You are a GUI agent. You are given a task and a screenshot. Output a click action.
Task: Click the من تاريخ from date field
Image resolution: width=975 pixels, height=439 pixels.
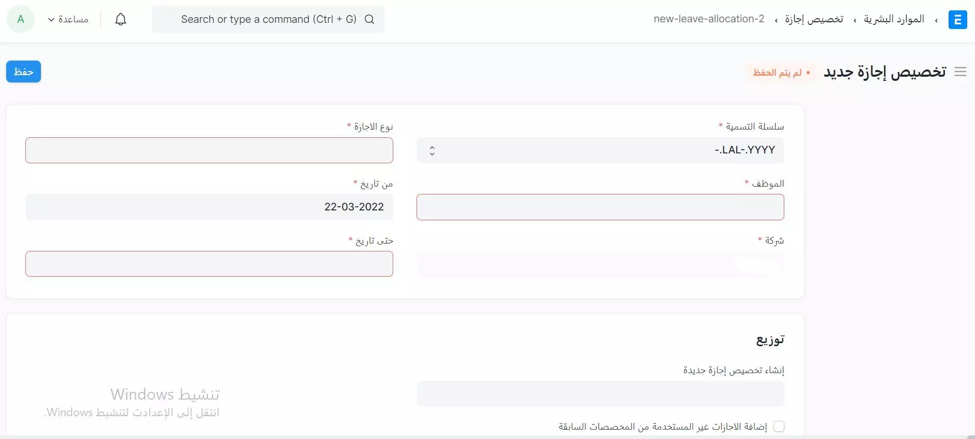(209, 207)
